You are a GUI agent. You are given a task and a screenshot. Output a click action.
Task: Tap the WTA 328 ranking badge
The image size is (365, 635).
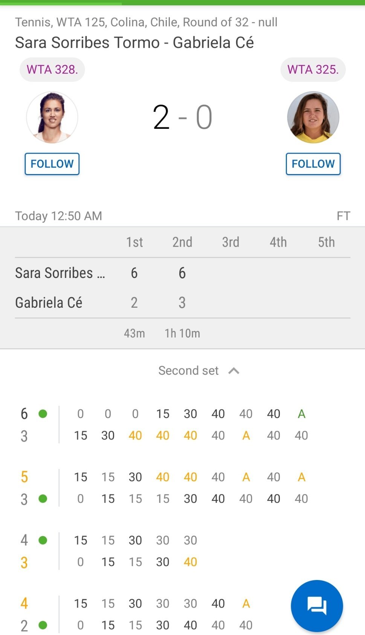point(52,70)
